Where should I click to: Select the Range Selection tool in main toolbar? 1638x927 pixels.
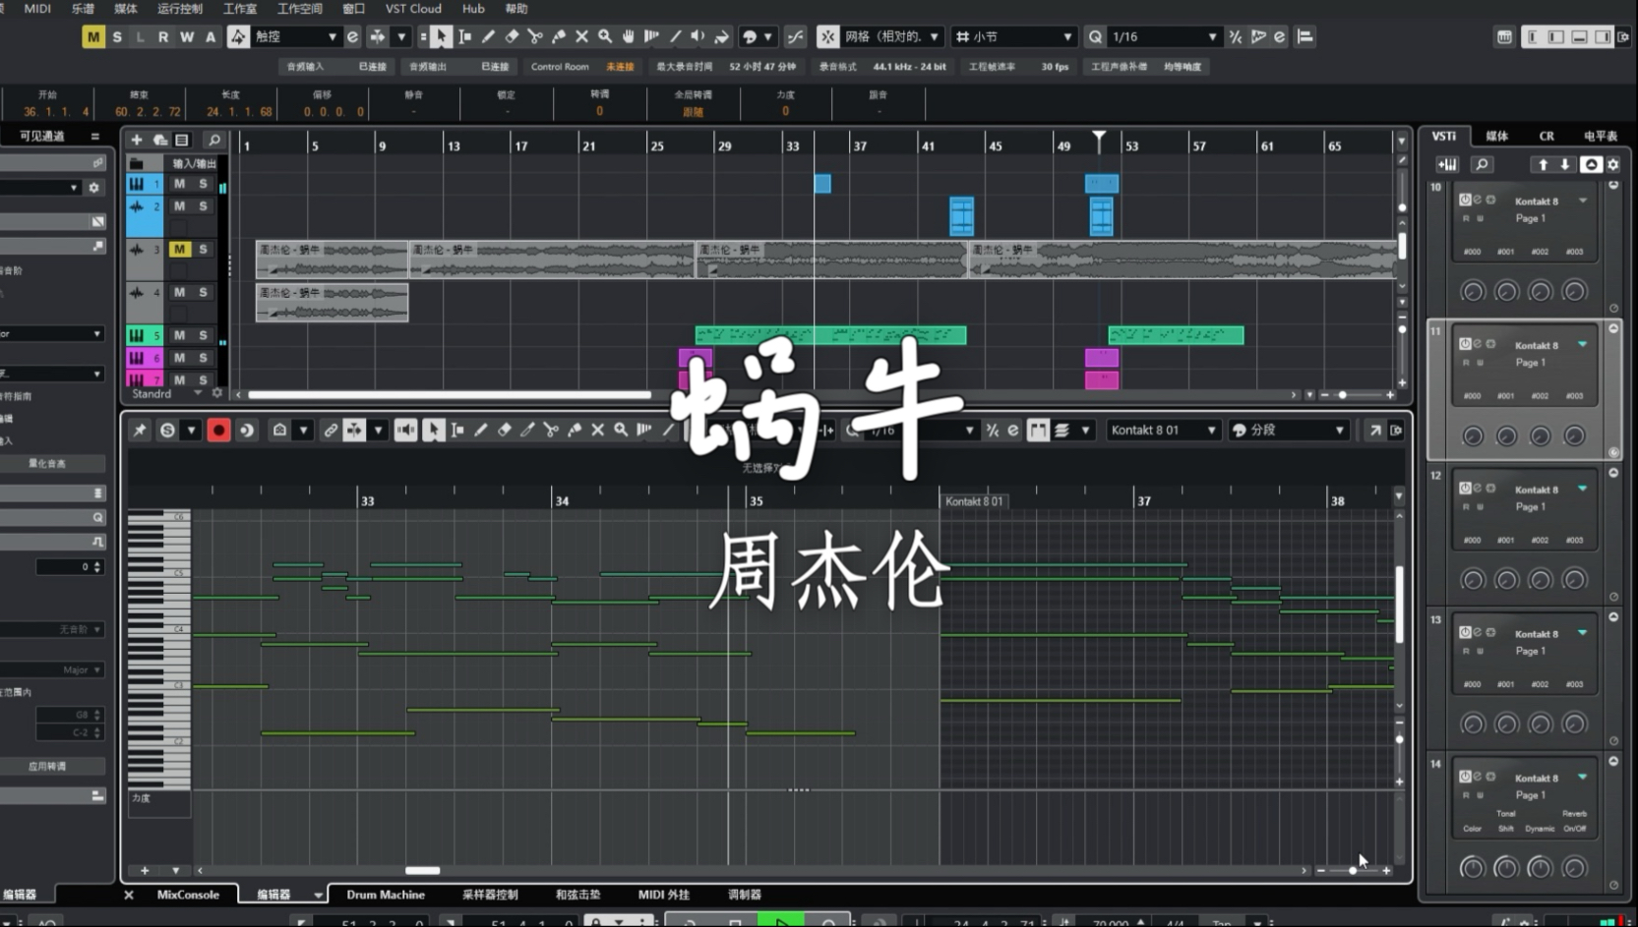coord(464,37)
